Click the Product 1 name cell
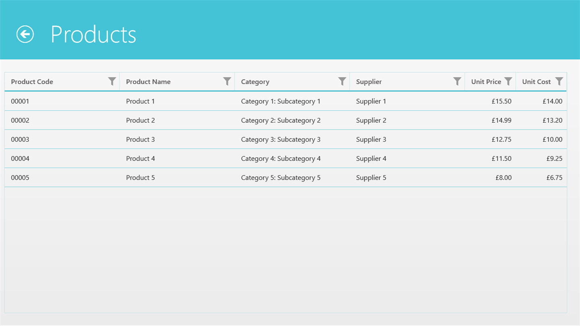 coord(177,101)
